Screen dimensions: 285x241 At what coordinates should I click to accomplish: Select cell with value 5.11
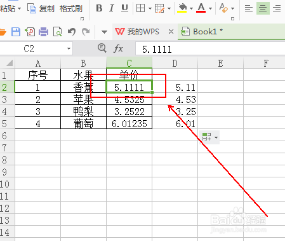pyautogui.click(x=175, y=87)
